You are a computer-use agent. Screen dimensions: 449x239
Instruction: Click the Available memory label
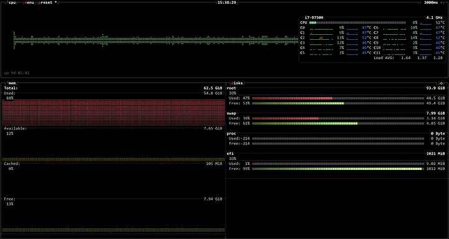(16, 128)
